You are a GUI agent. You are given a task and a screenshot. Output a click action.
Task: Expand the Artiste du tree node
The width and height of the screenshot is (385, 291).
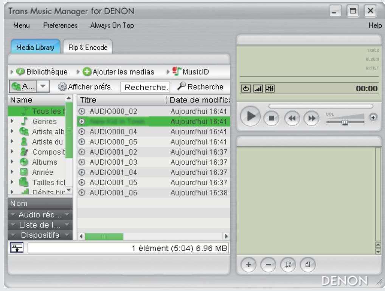(x=12, y=141)
